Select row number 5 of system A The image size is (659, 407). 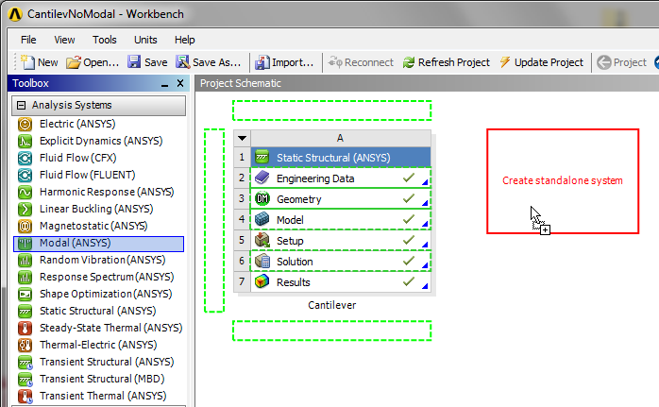(242, 241)
